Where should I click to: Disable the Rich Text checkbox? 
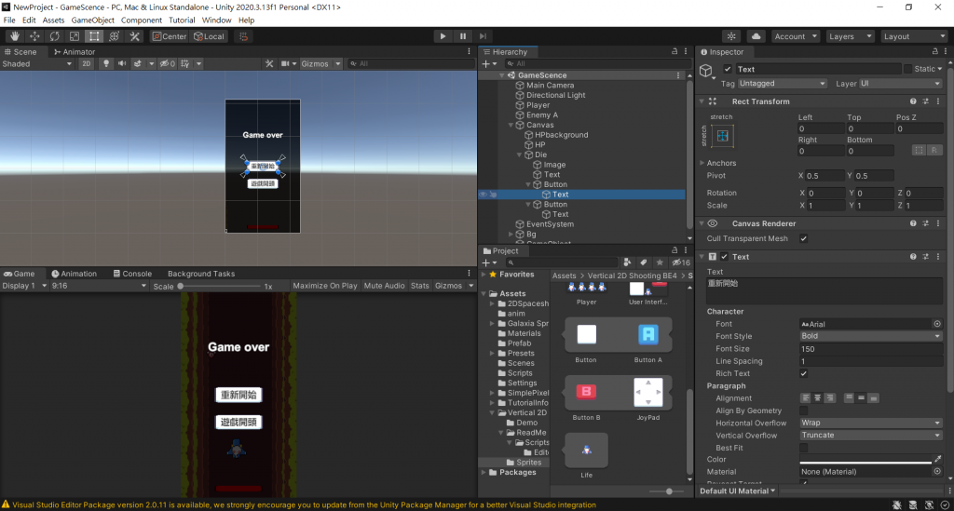pyautogui.click(x=804, y=373)
